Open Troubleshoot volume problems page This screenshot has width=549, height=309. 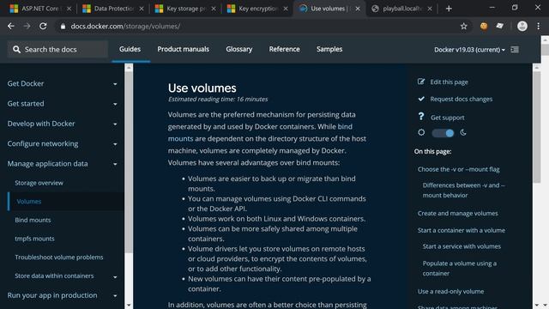[59, 257]
